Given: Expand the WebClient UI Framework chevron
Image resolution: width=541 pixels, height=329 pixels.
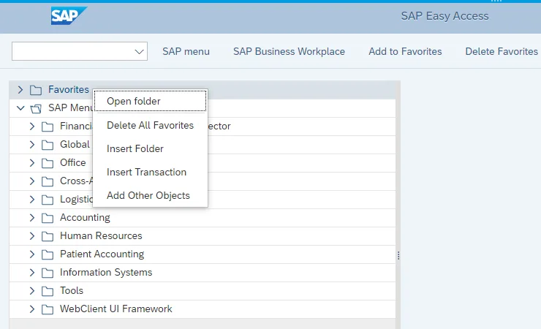Looking at the screenshot, I should point(32,309).
